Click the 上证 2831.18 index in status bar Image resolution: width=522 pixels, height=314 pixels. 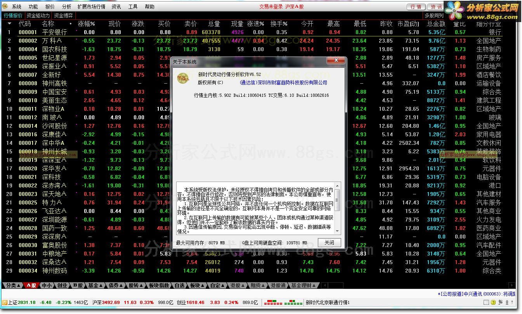click(x=22, y=302)
